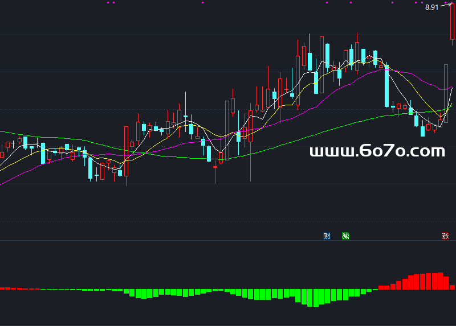Click the pink dot pair at top left

pos(111,2)
